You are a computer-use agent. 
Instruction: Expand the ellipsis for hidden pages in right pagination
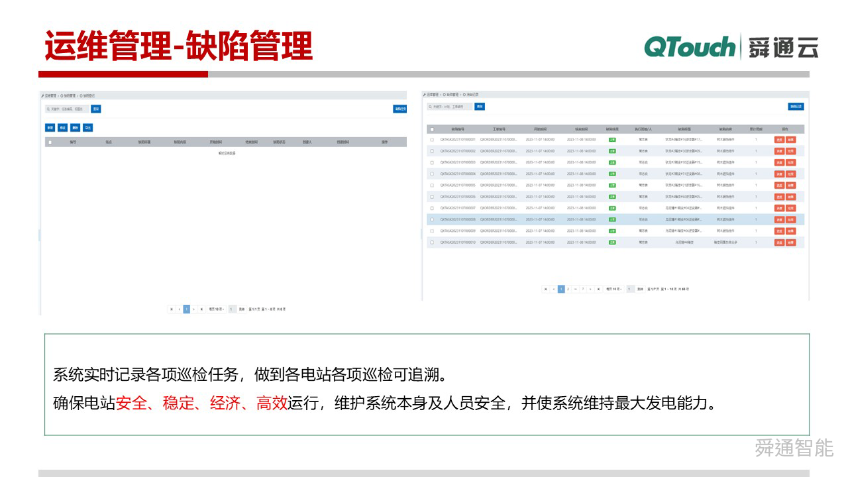click(x=576, y=289)
